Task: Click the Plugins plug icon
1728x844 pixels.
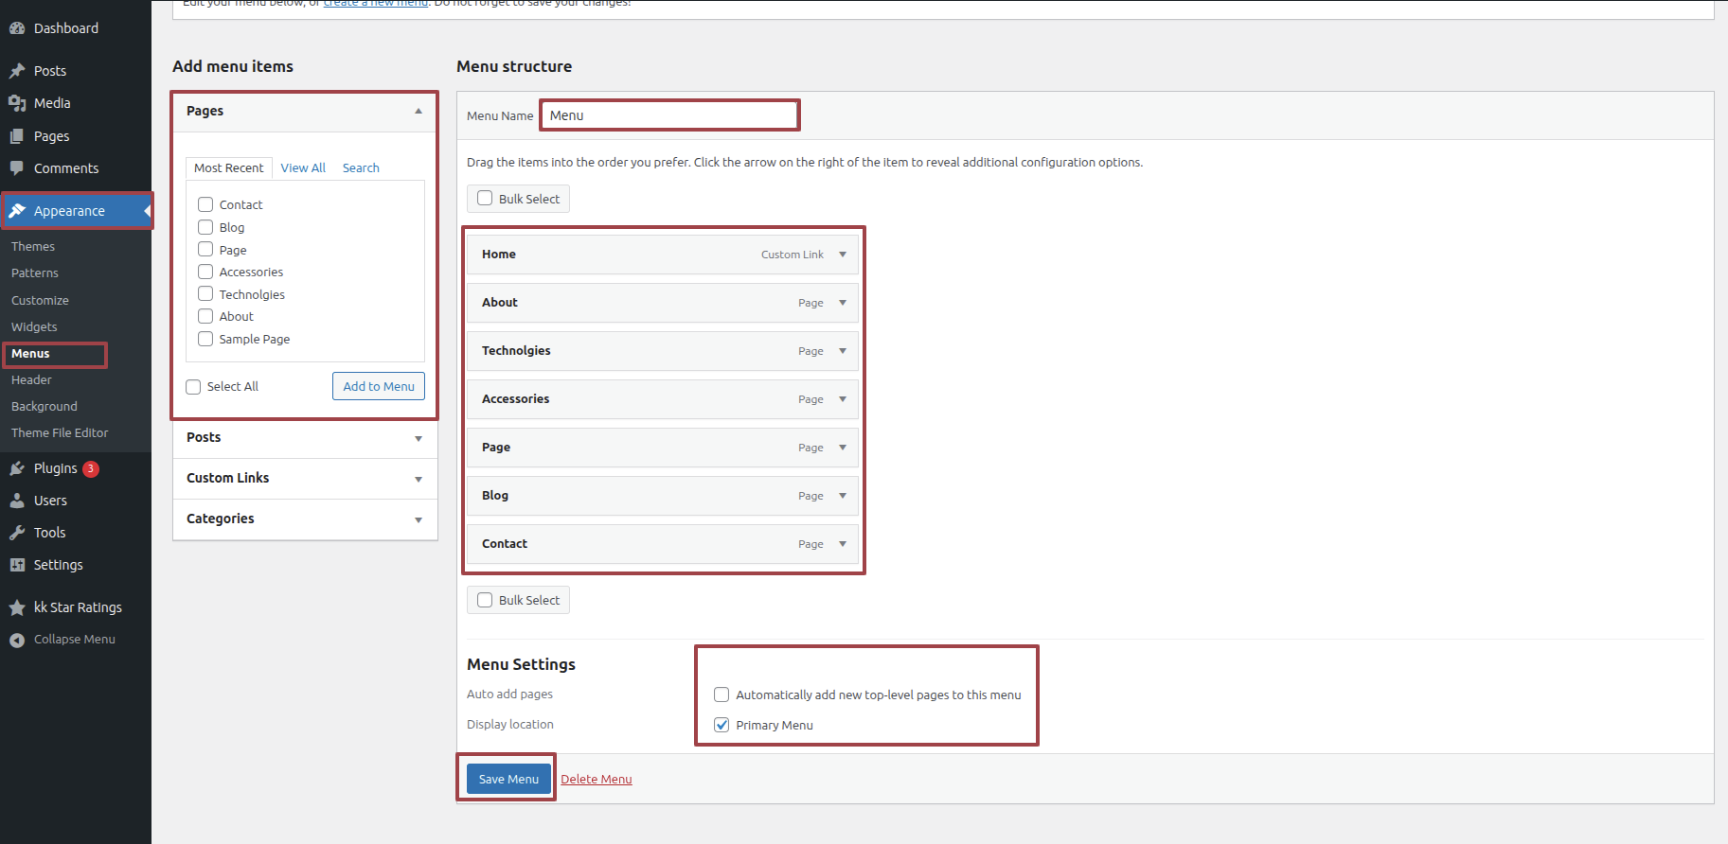Action: coord(17,468)
